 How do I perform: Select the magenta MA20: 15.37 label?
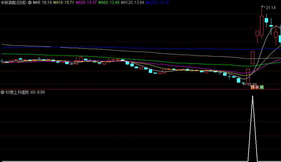86,3
